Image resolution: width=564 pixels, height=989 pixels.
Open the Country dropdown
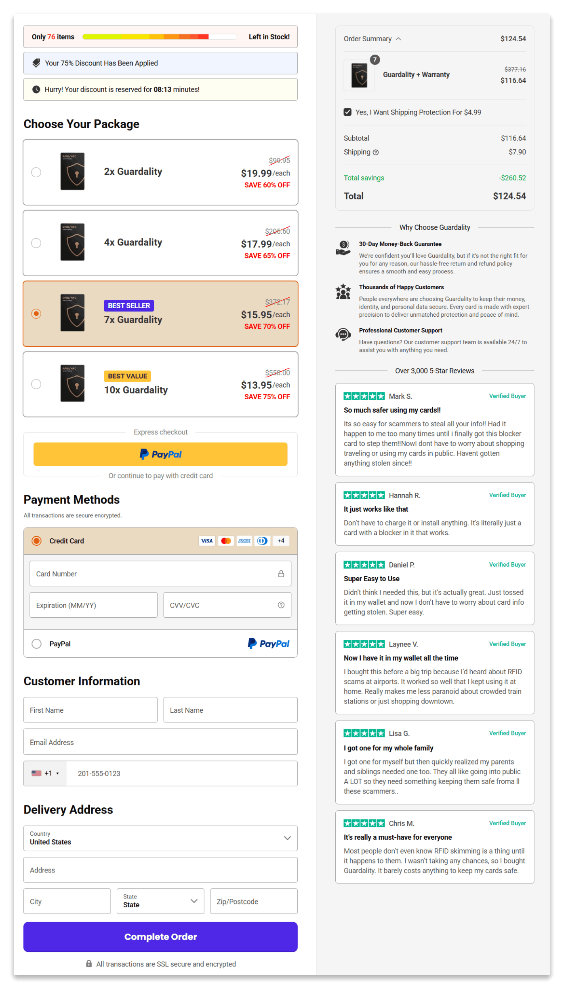[160, 838]
